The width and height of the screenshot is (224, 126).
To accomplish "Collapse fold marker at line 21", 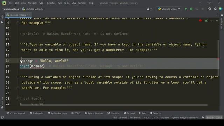I will (x=18, y=88).
